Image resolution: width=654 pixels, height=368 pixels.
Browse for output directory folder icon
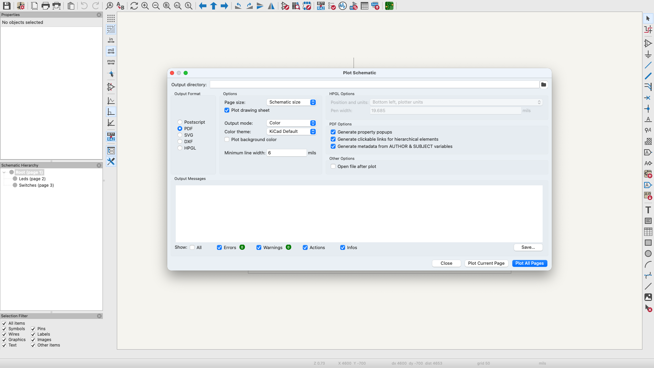544,85
